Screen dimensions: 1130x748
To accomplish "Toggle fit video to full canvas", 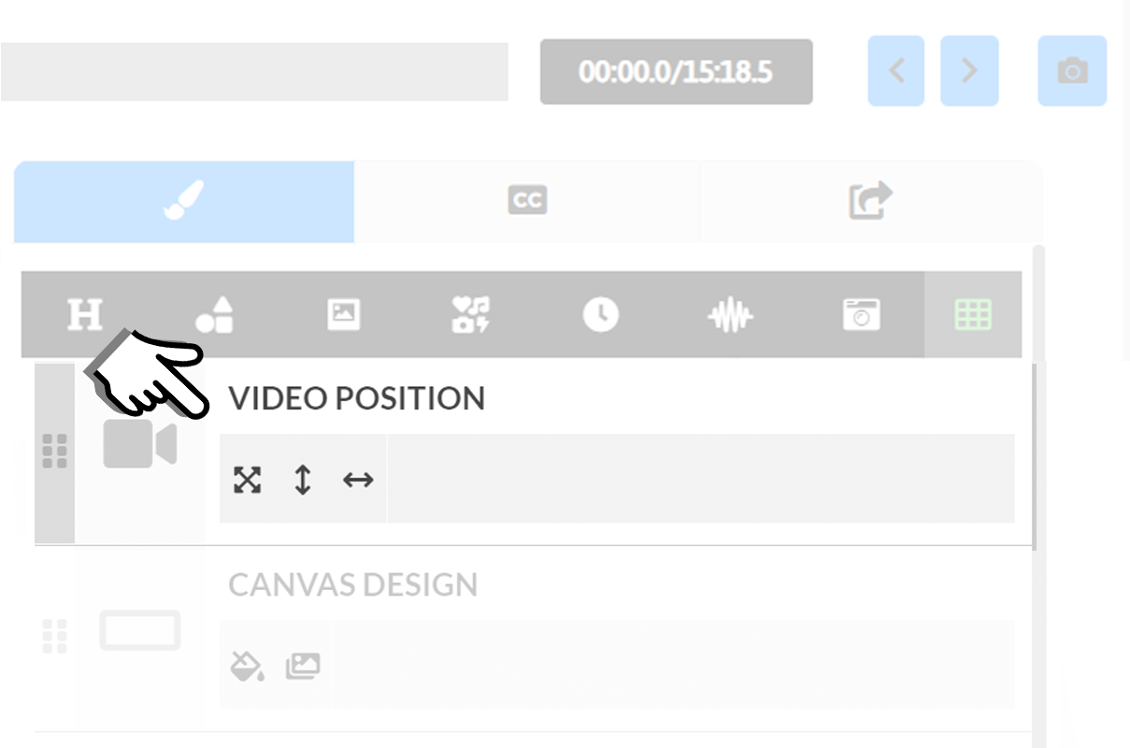I will [x=247, y=479].
